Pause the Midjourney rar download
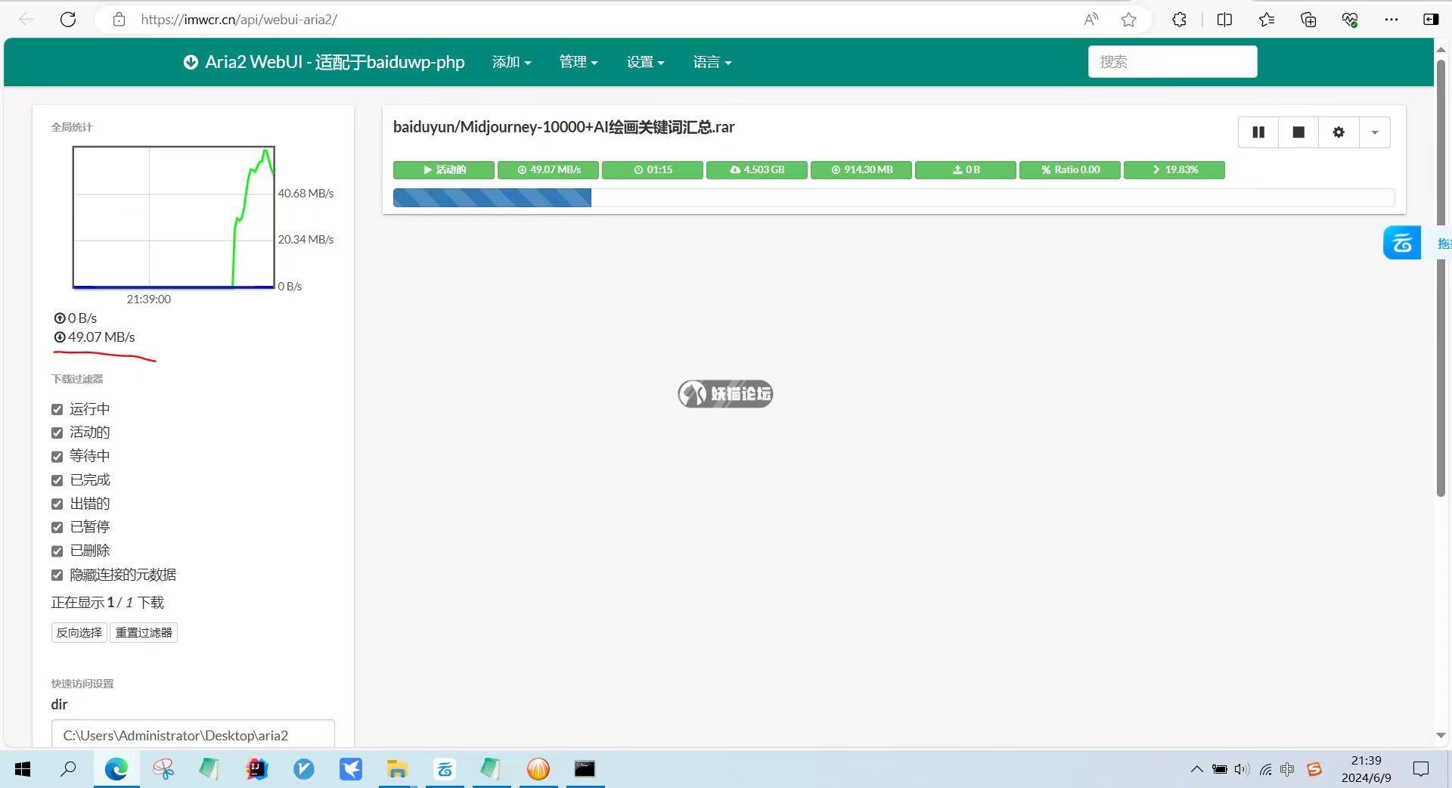Viewport: 1452px width, 788px height. click(1258, 132)
